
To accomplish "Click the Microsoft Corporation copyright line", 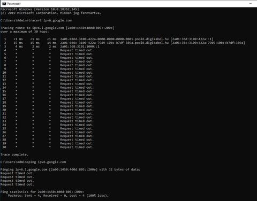I will [x=51, y=13].
